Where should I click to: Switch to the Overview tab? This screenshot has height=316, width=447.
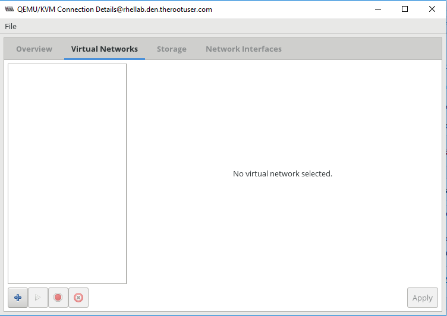click(34, 49)
